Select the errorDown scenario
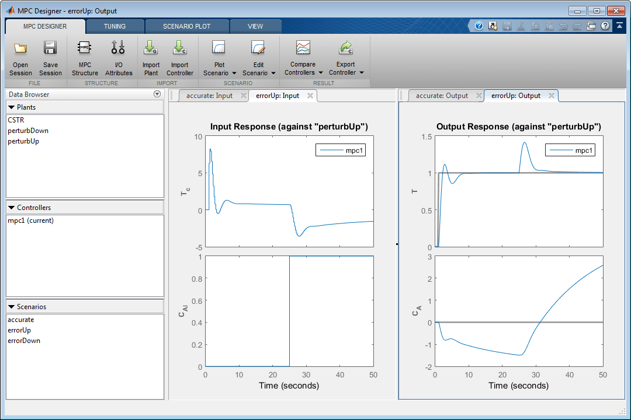Image resolution: width=631 pixels, height=420 pixels. tap(24, 341)
